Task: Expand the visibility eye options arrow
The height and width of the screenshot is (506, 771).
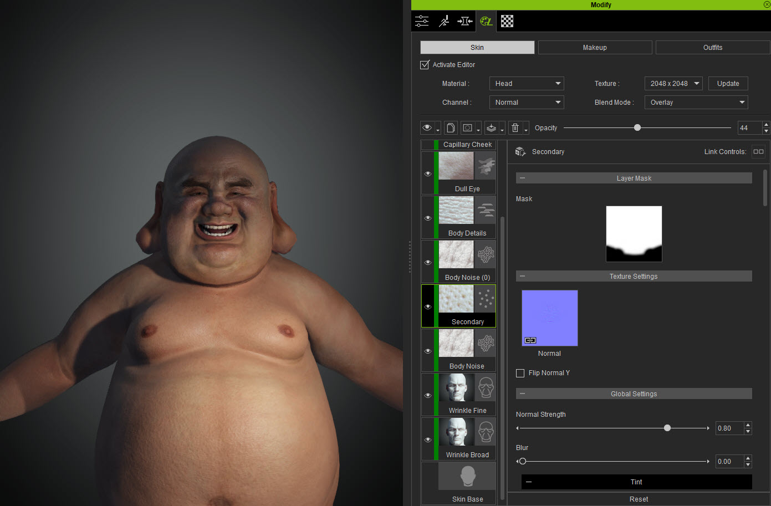Action: (438, 128)
